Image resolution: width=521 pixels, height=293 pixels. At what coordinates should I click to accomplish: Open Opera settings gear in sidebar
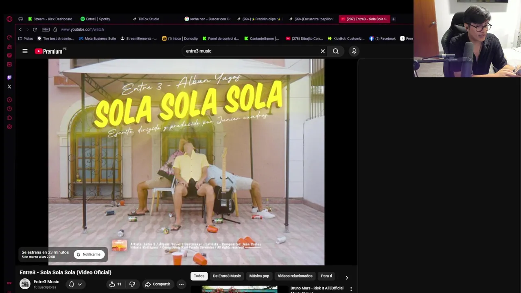tap(9, 127)
